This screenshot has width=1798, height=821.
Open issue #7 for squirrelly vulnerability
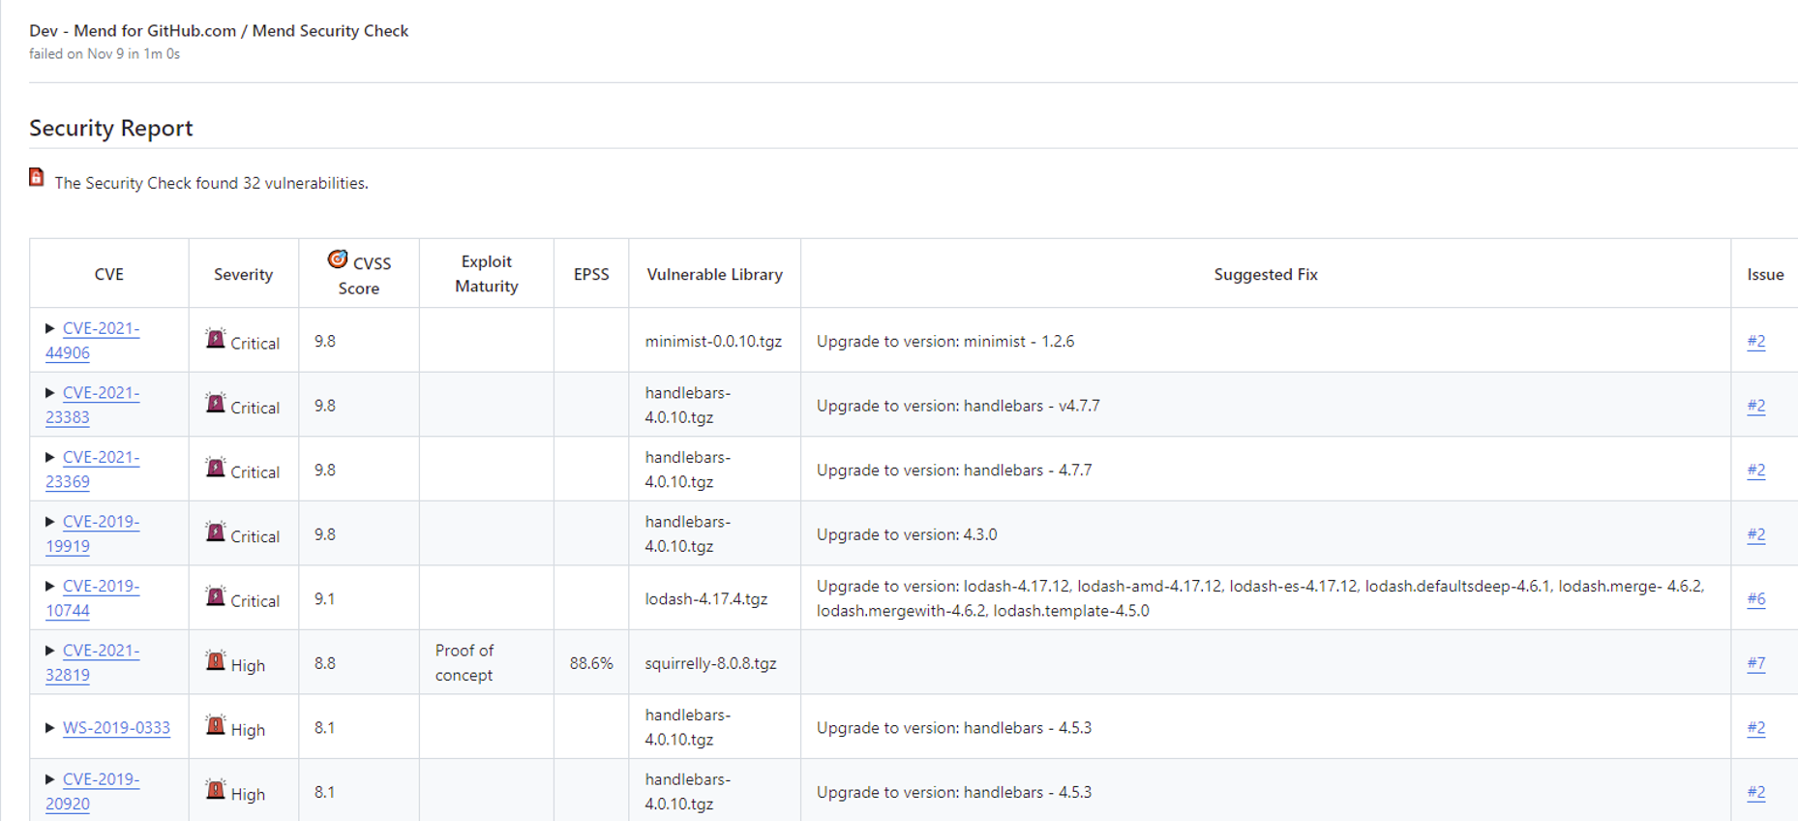1755,663
